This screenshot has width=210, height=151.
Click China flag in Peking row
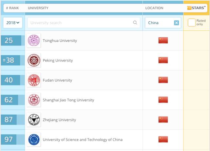pyautogui.click(x=163, y=60)
